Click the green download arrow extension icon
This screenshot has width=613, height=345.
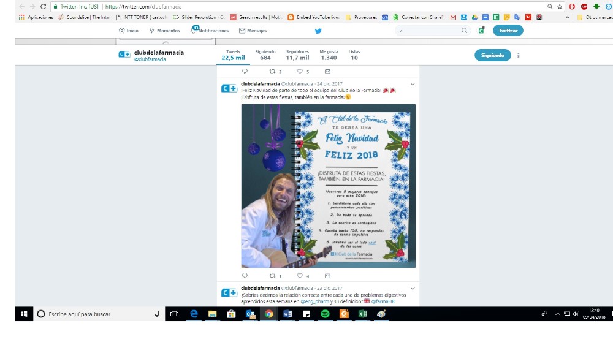coord(596,7)
